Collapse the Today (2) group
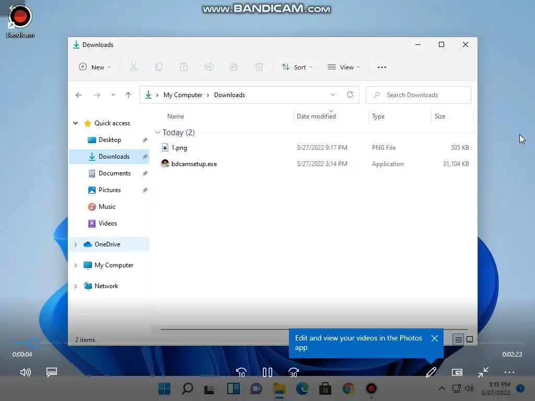Viewport: 535px width, 401px height. coord(157,132)
